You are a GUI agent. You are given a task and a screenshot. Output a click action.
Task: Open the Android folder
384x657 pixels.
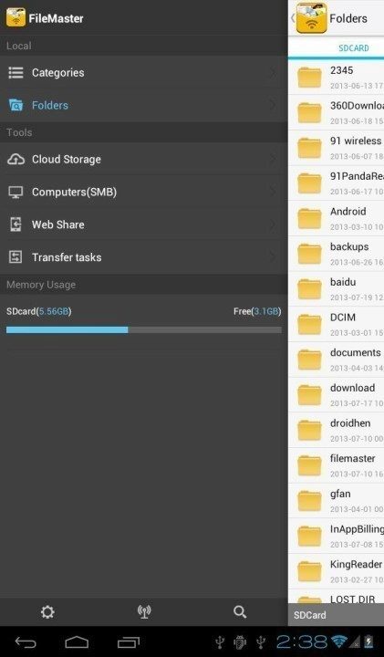coord(336,218)
